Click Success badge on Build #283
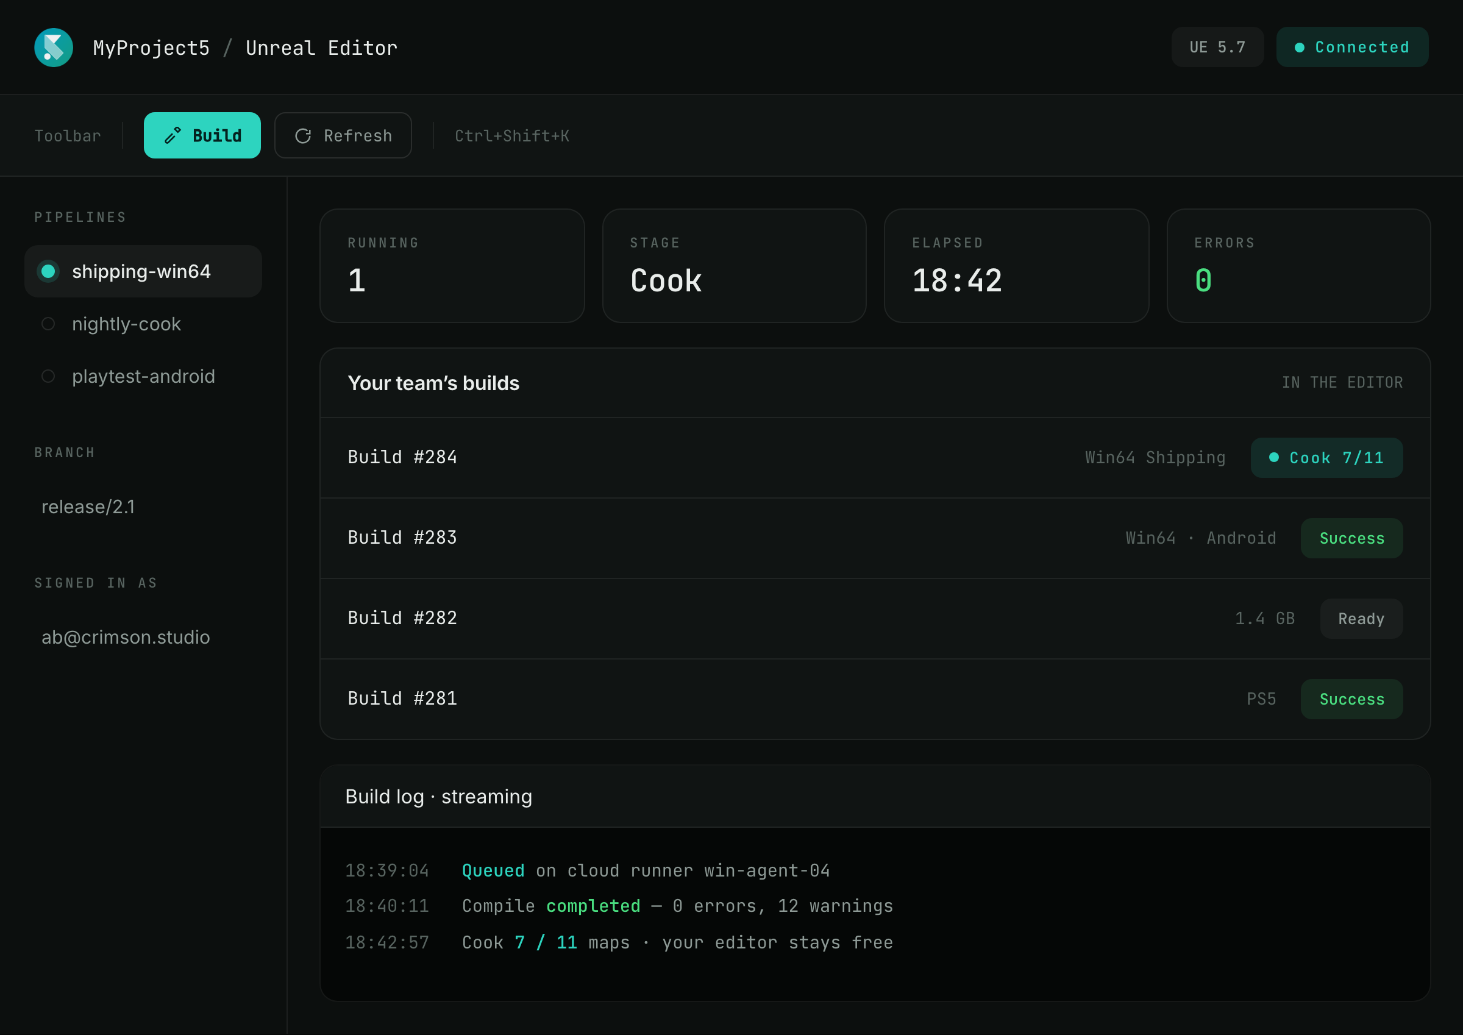 (x=1351, y=538)
